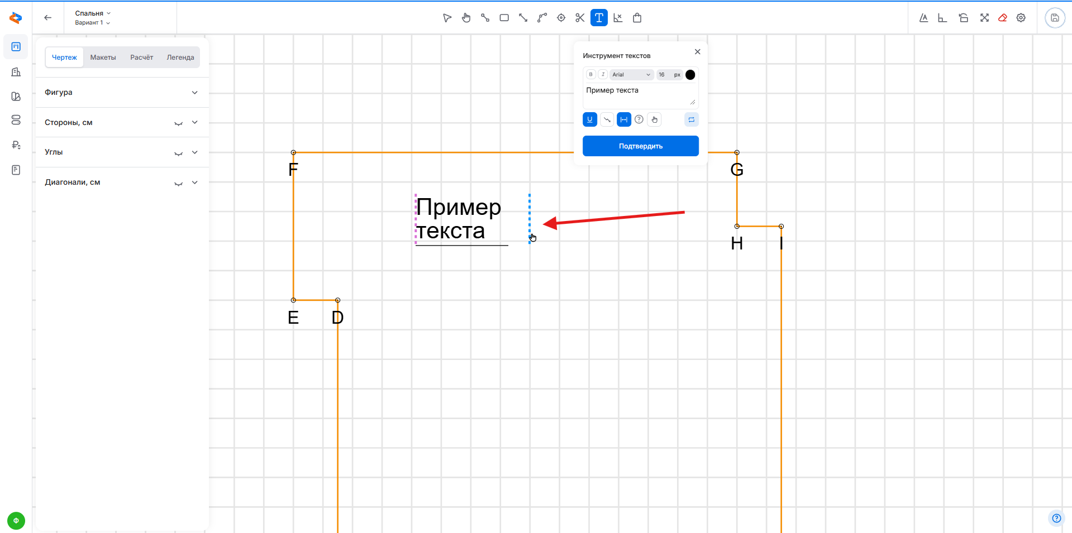Choose the rectangle shape tool

504,18
